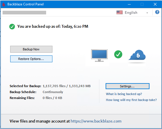Select the '1,137,705 files / 1,333,243 MB' value

point(67,86)
